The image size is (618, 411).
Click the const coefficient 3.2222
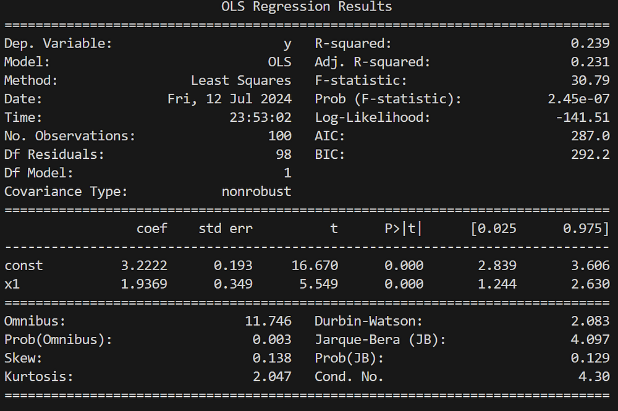point(144,266)
